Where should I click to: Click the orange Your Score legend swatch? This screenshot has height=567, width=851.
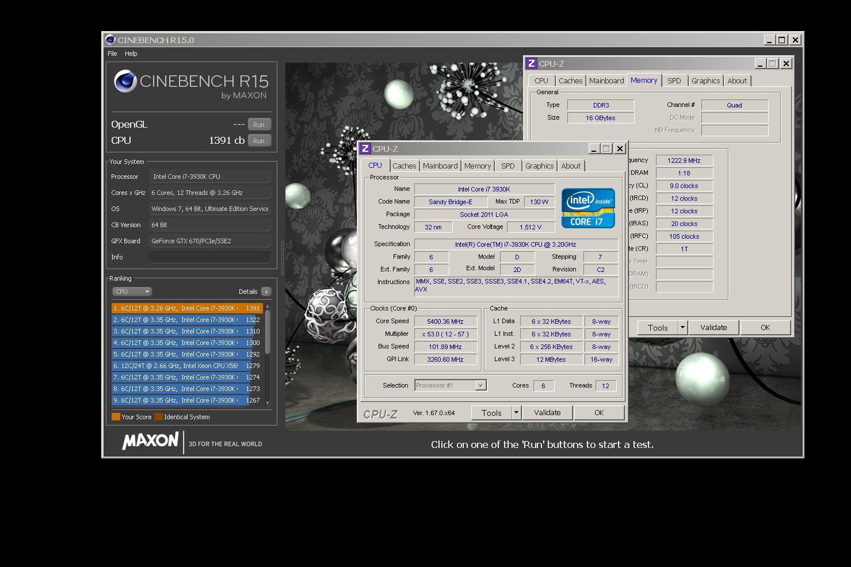click(116, 417)
